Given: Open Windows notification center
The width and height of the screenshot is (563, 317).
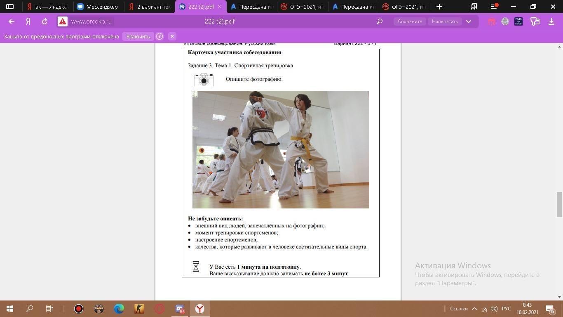Looking at the screenshot, I should 550,309.
